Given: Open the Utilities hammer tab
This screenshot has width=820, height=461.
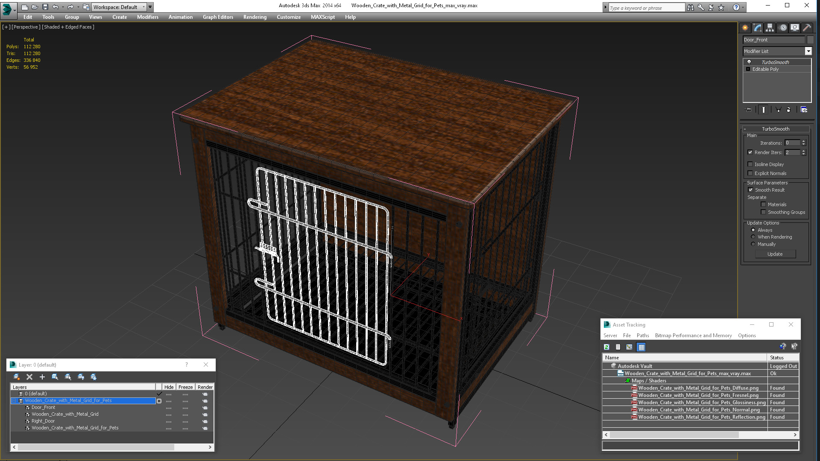Looking at the screenshot, I should point(807,28).
